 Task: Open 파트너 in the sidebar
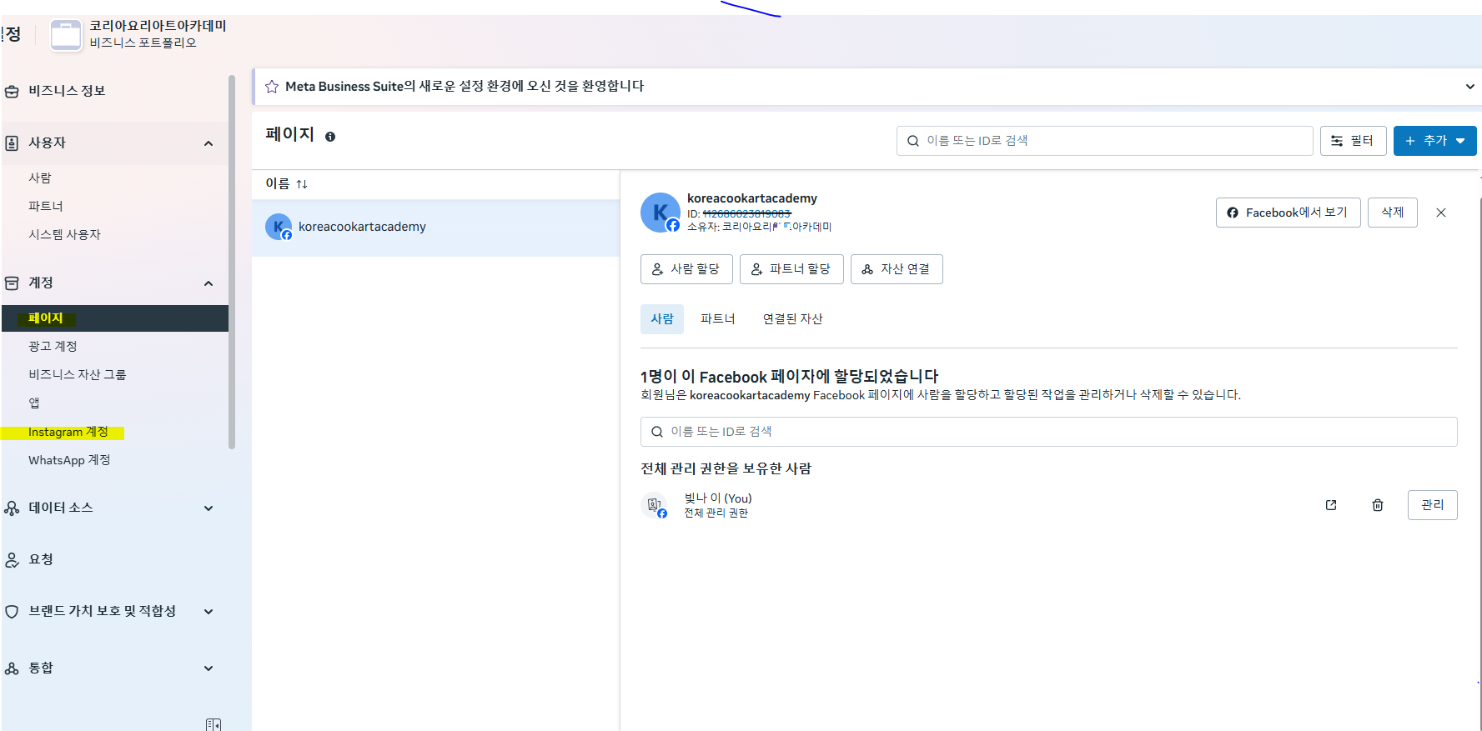(x=46, y=206)
